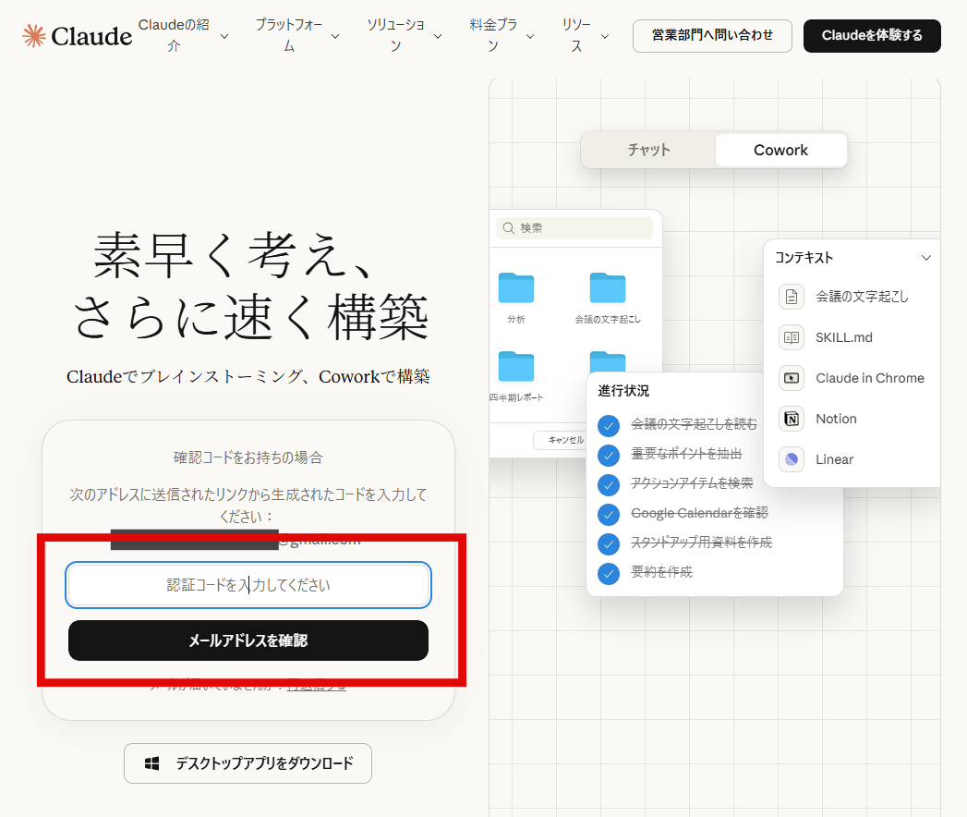The image size is (967, 817).
Task: Click the magnifier icon in the 検索 field
Action: coord(509,227)
